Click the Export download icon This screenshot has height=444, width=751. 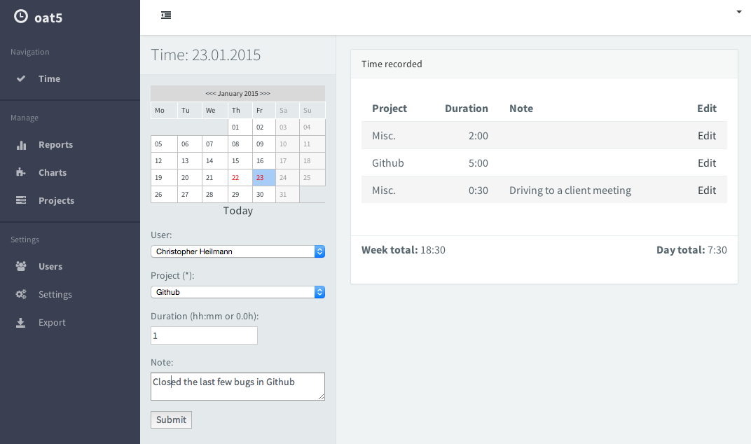pyautogui.click(x=21, y=323)
